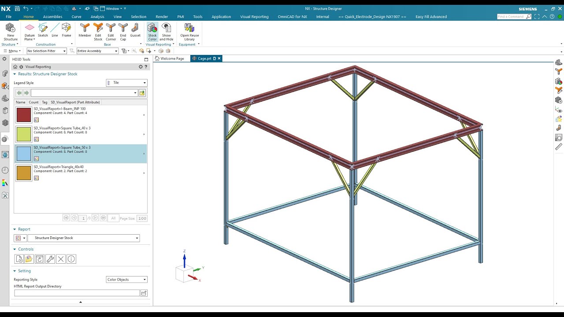Open report from folder icon
Viewport: 564px width, 317px height.
[x=29, y=259]
